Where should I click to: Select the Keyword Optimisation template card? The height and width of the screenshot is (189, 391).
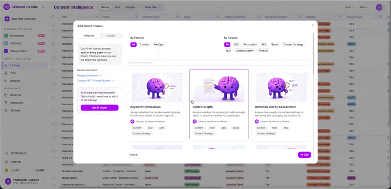point(157,104)
